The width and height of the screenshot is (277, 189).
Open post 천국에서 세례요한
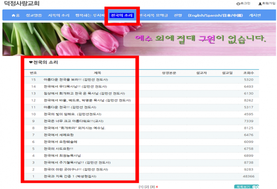tap(59, 135)
